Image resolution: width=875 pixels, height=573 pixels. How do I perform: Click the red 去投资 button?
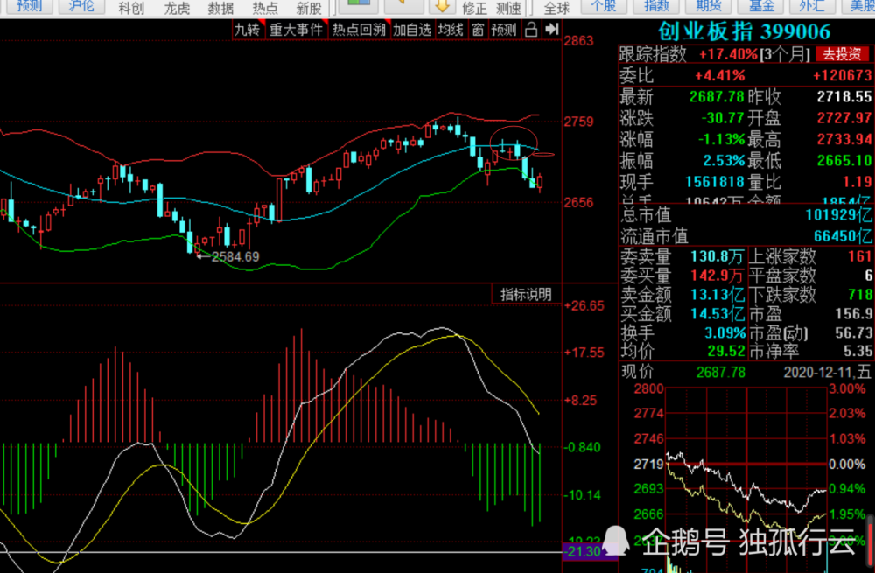pos(842,54)
